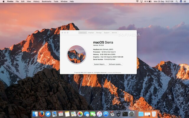Click the System Report... button
Screen dimensions: 189x118
100,64
